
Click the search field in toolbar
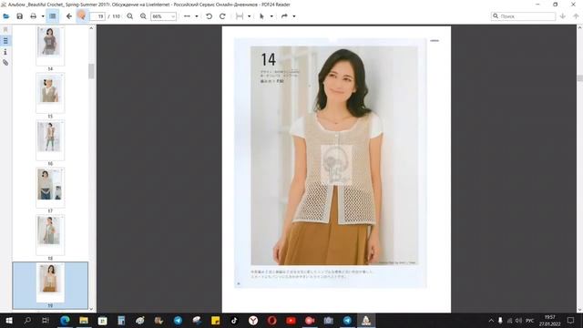523,16
